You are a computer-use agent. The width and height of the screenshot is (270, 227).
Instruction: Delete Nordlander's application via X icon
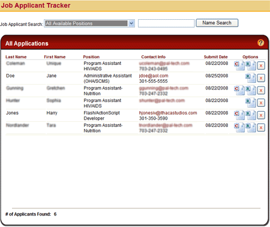pyautogui.click(x=261, y=128)
